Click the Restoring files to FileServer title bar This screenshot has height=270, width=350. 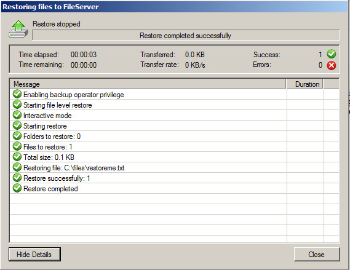[175, 7]
